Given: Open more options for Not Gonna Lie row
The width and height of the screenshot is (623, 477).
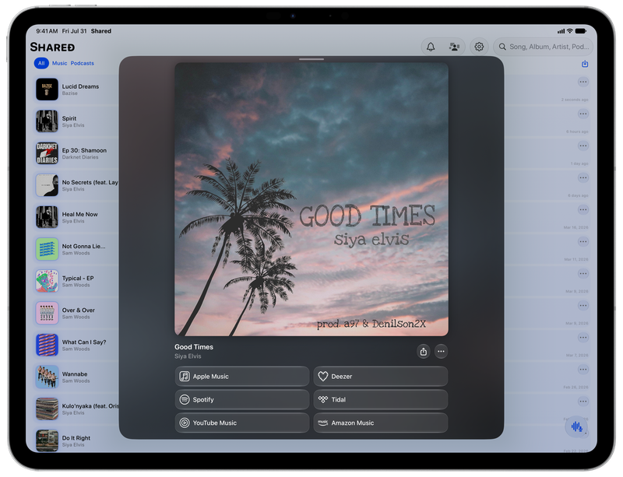Looking at the screenshot, I should coord(583,241).
